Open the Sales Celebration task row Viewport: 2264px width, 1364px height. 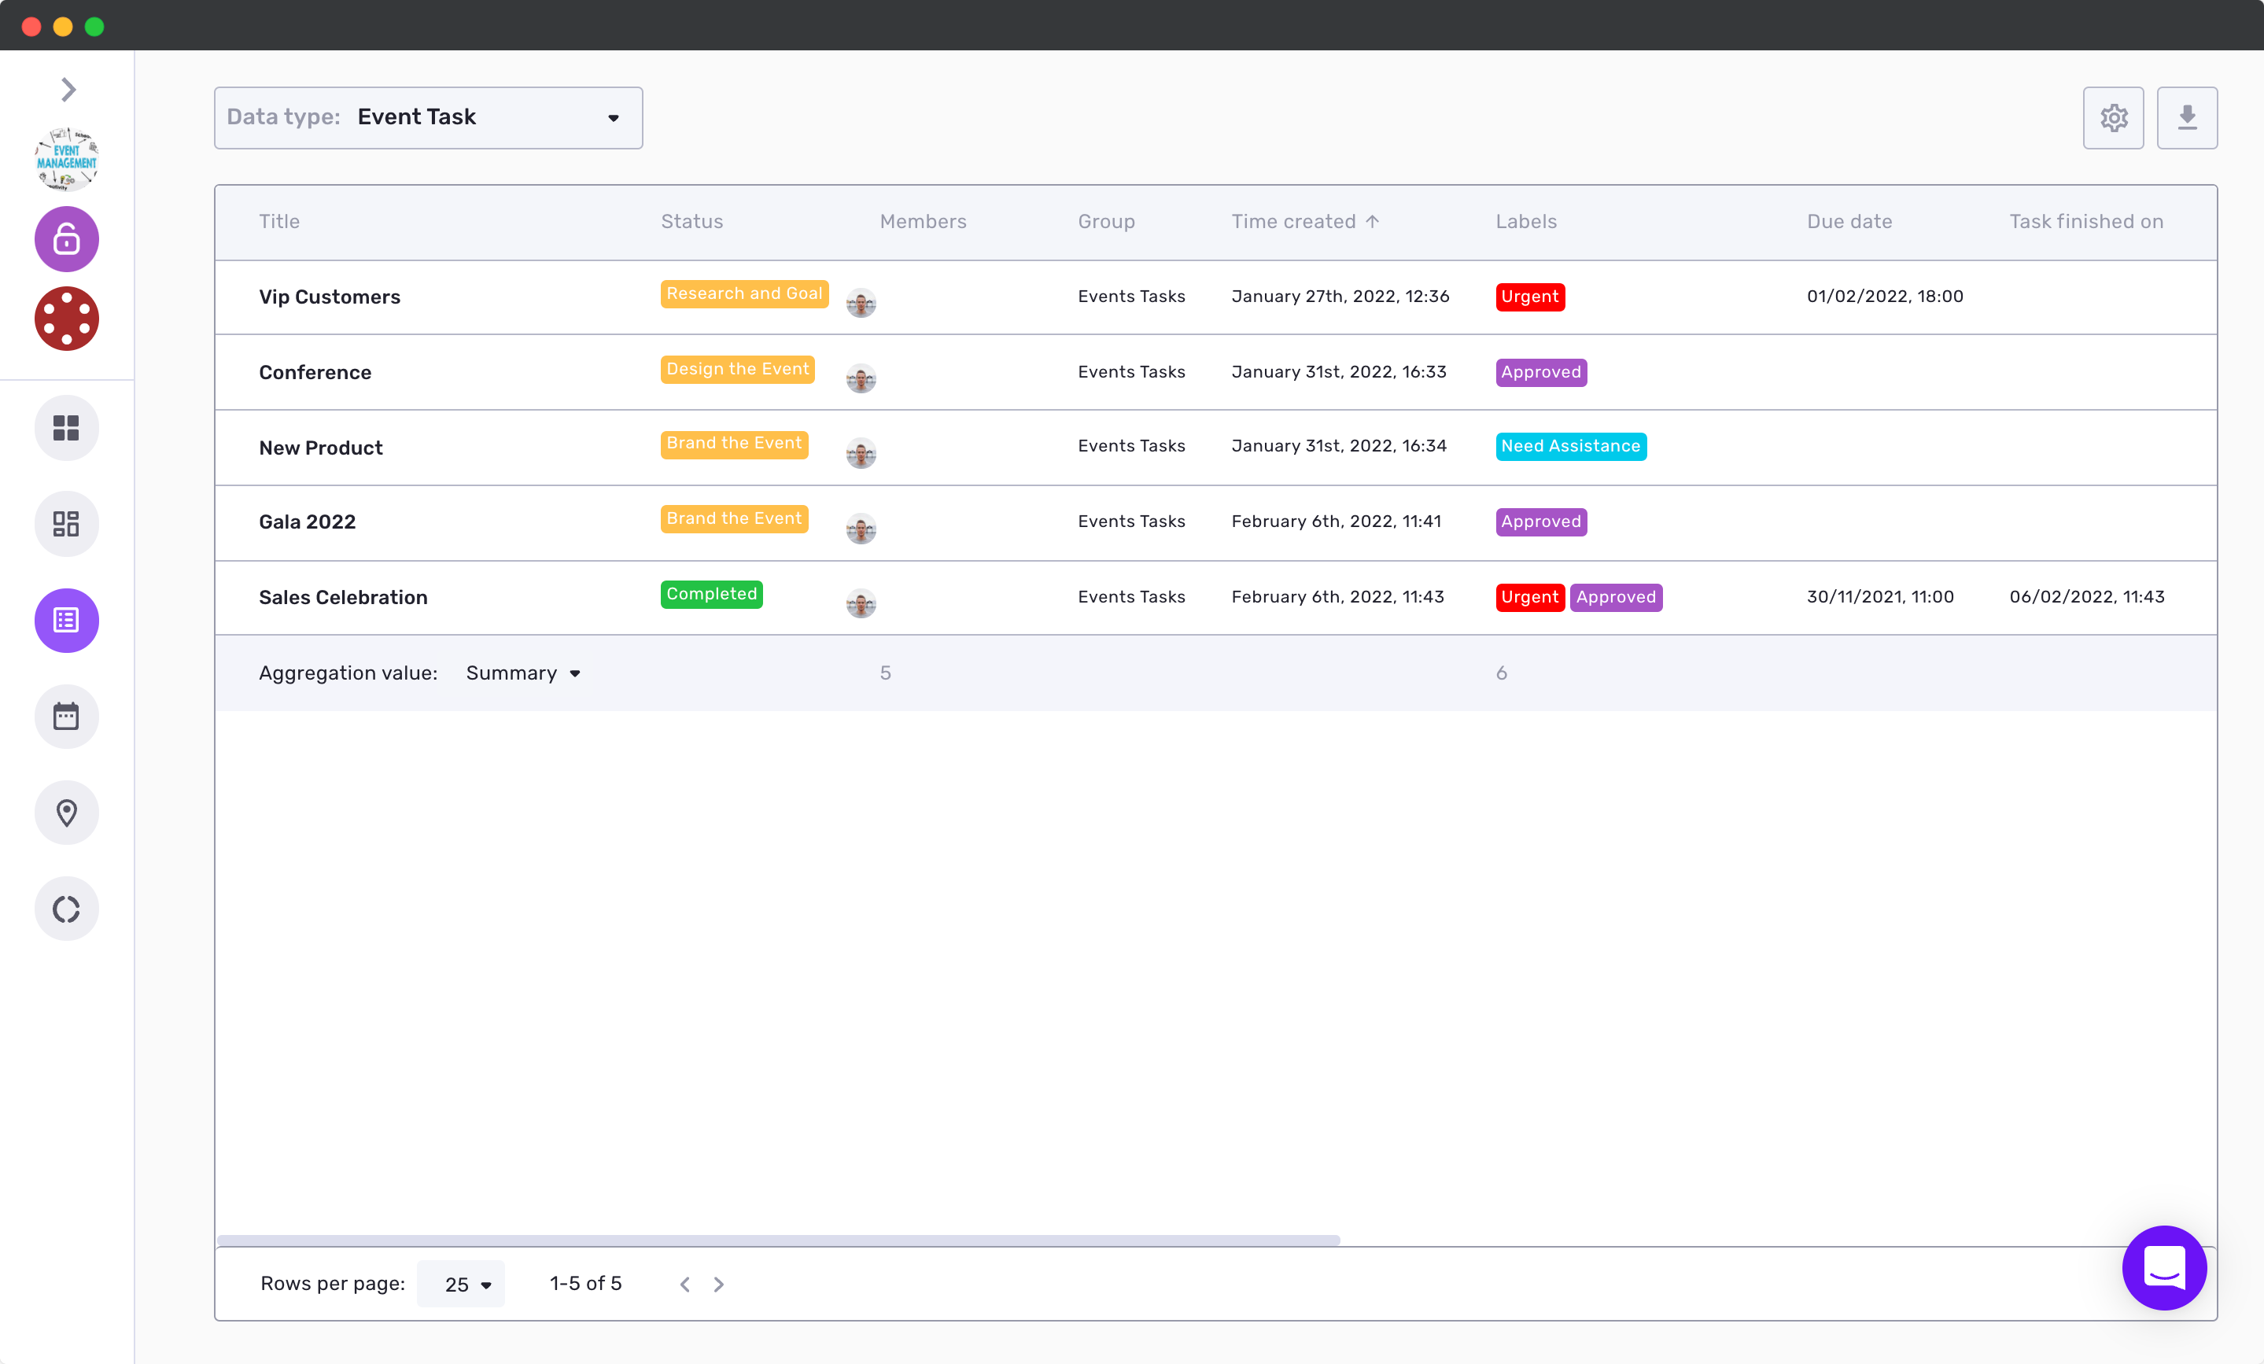[x=343, y=597]
